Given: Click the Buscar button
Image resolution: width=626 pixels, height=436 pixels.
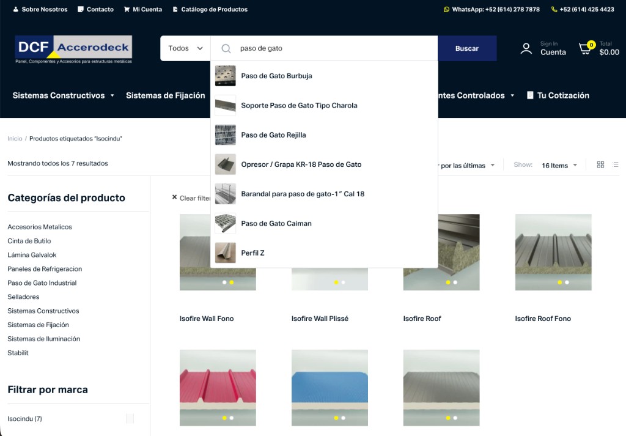Looking at the screenshot, I should pyautogui.click(x=467, y=48).
